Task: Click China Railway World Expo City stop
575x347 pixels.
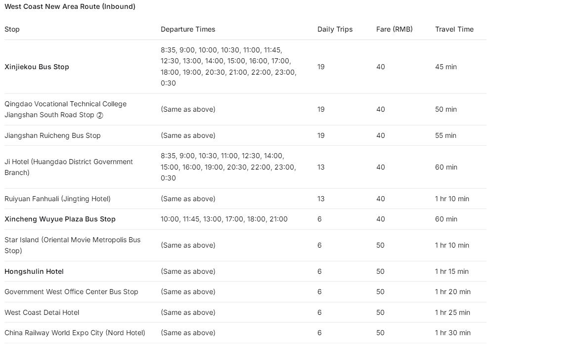Action: point(75,333)
